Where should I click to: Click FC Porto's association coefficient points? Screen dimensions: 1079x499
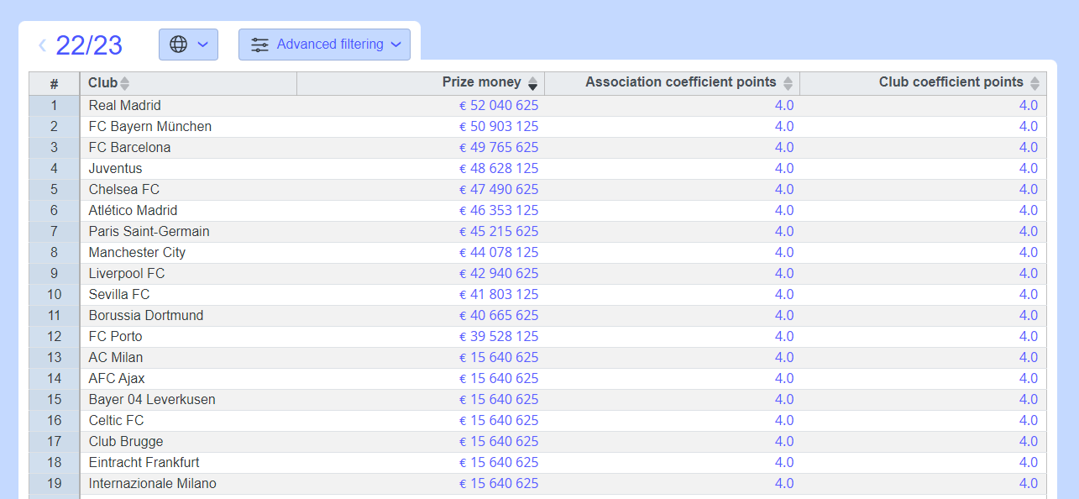pos(784,337)
